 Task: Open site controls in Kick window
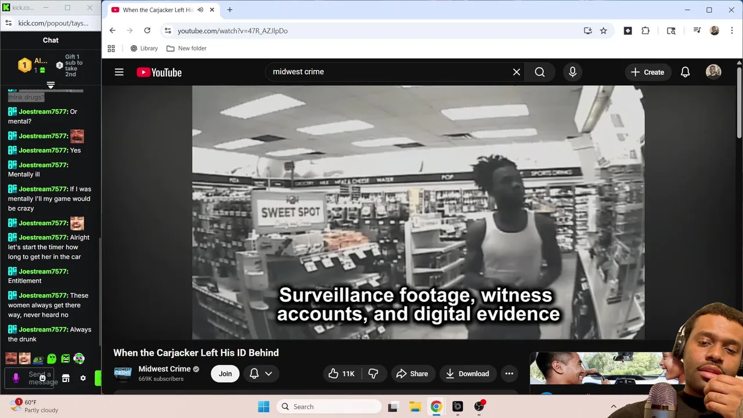(x=9, y=23)
